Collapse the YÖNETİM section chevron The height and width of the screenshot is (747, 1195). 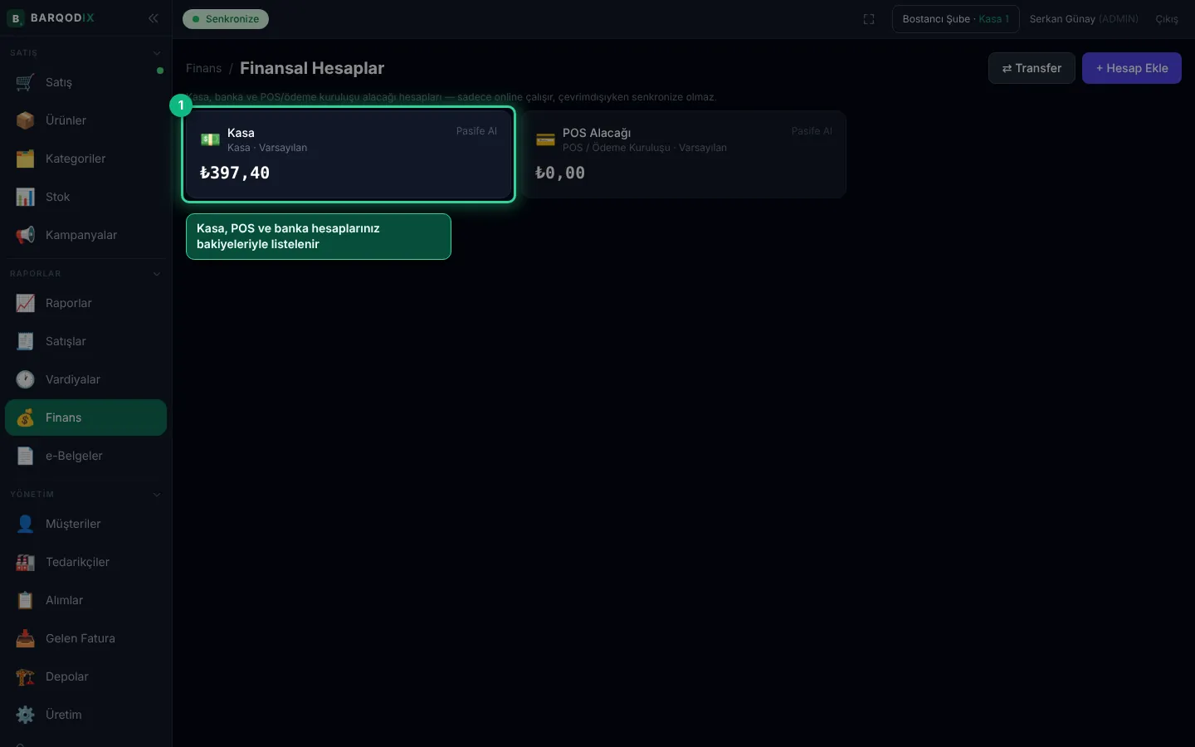[x=157, y=495]
